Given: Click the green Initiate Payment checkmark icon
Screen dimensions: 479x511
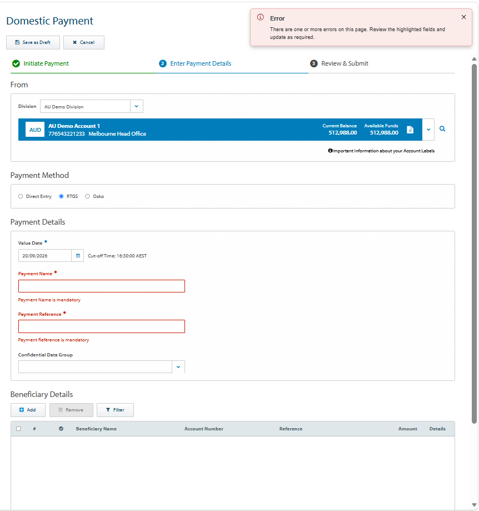Looking at the screenshot, I should [16, 63].
